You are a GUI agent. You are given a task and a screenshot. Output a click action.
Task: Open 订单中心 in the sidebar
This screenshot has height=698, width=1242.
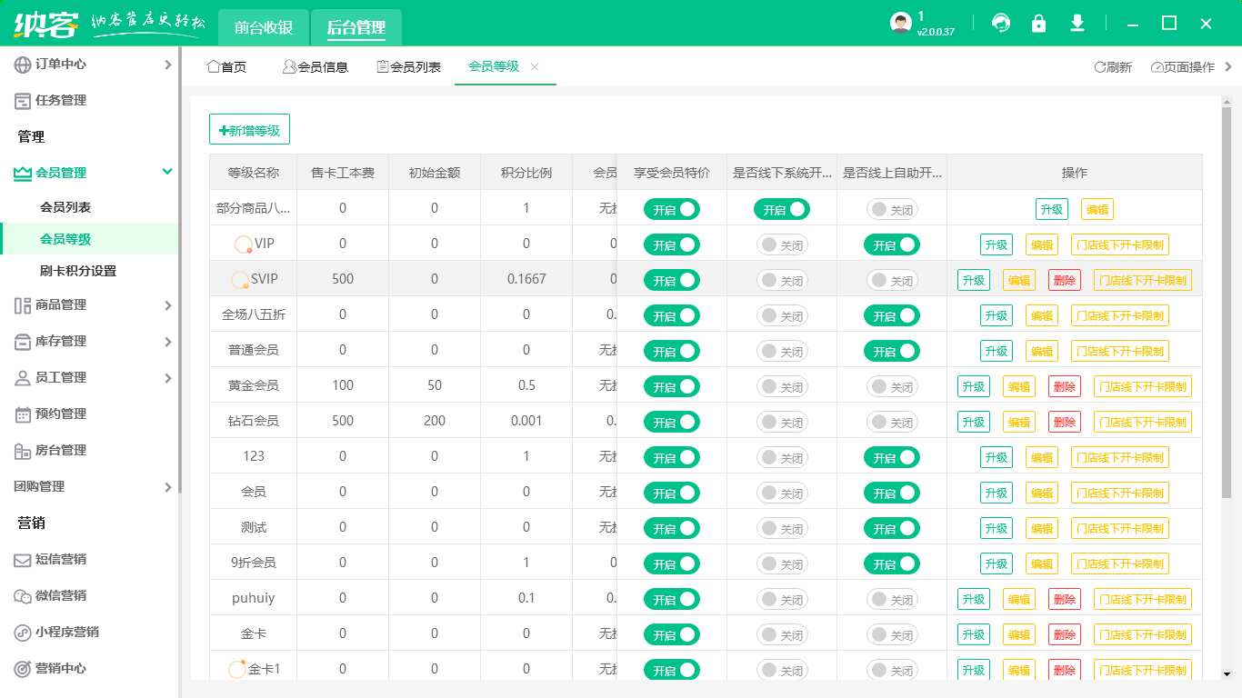[55, 65]
